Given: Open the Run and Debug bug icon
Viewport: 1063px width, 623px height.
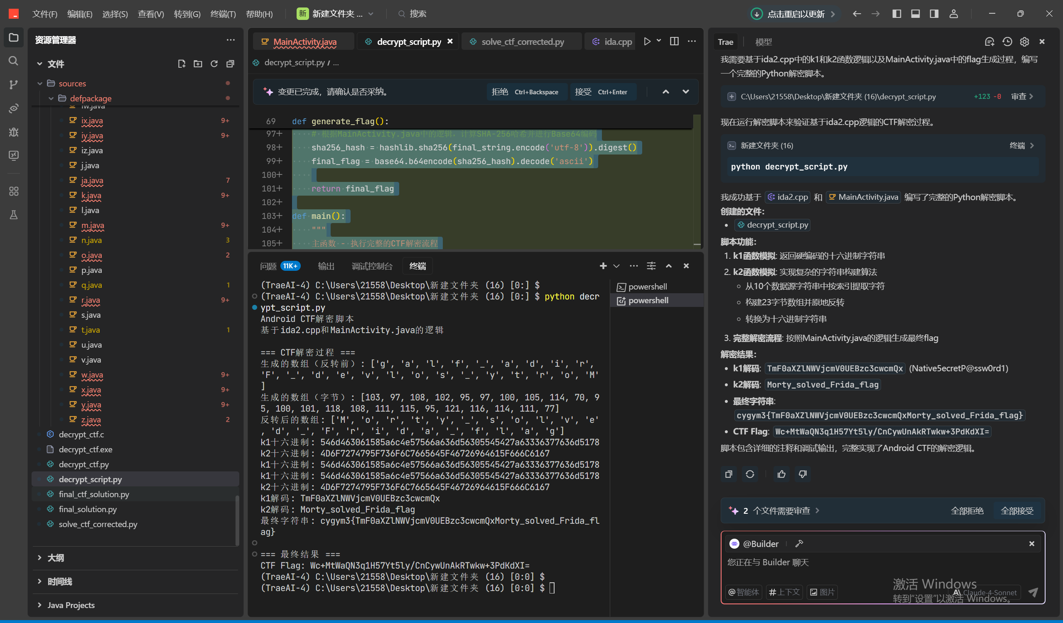Looking at the screenshot, I should click(x=13, y=132).
